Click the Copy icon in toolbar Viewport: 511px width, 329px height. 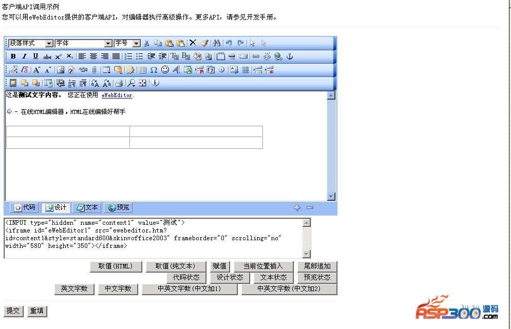click(x=158, y=43)
